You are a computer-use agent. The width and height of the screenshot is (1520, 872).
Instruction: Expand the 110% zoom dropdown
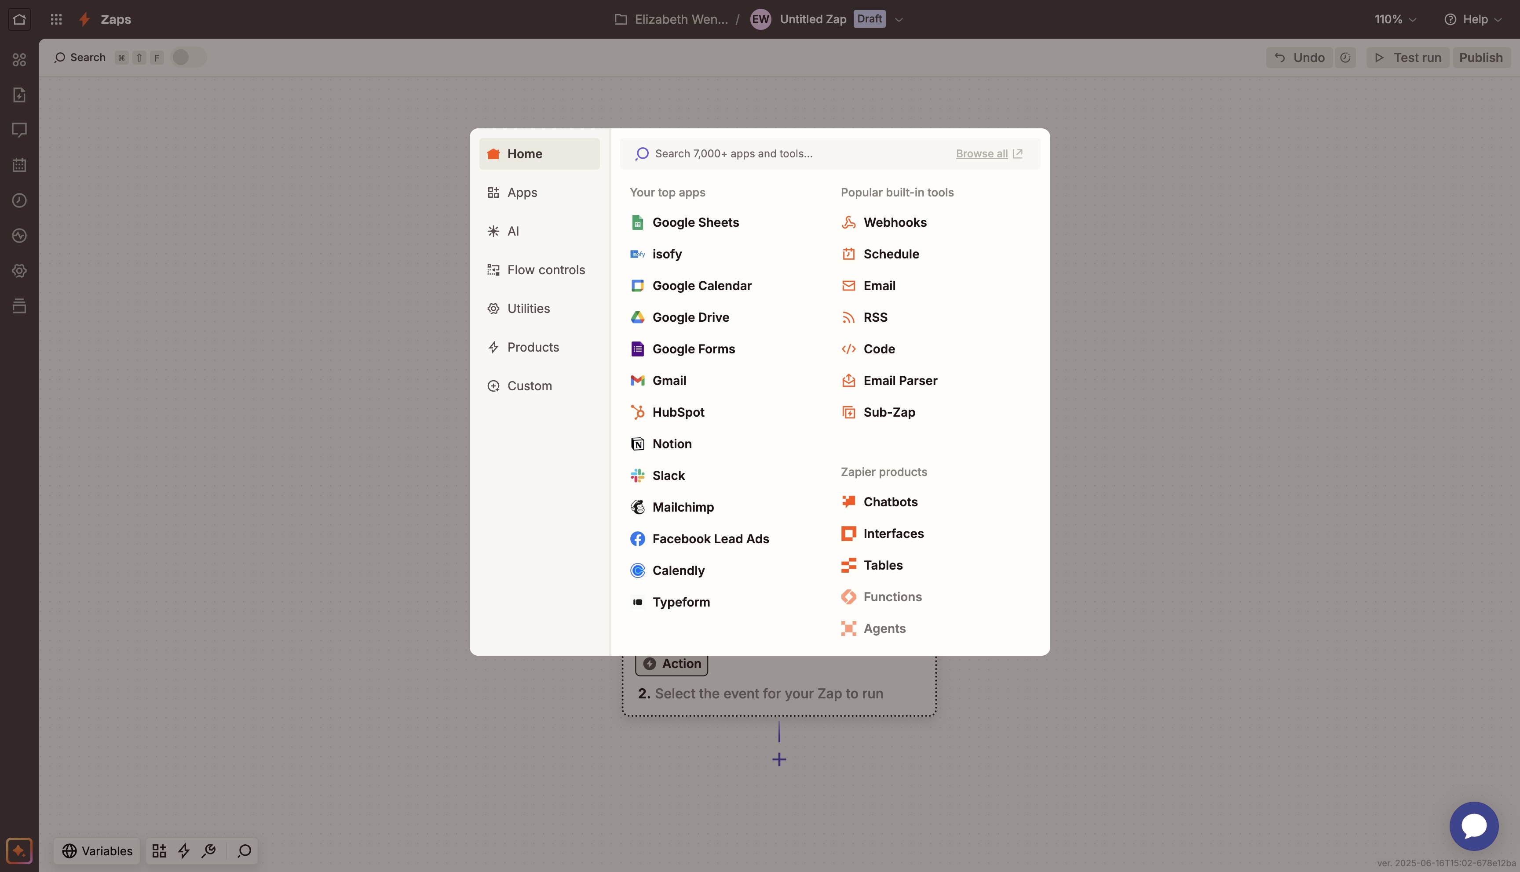[1396, 19]
